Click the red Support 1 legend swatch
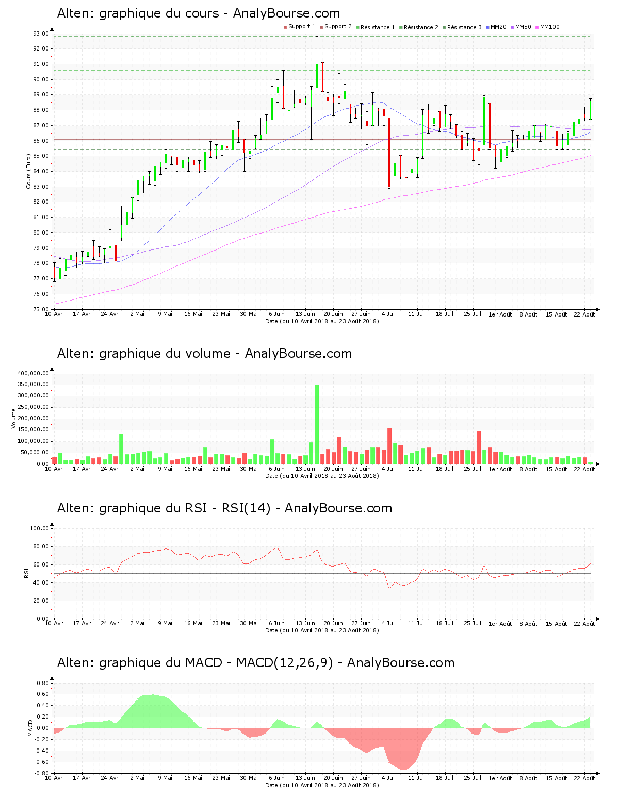Viewport: 619px width, 799px height. pos(285,27)
